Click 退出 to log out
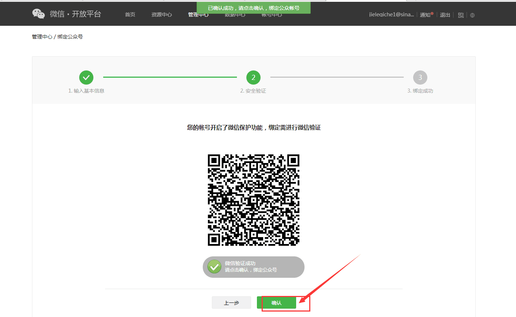This screenshot has height=317, width=516. (x=445, y=15)
